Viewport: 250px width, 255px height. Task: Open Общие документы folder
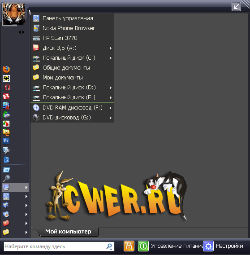(73, 68)
